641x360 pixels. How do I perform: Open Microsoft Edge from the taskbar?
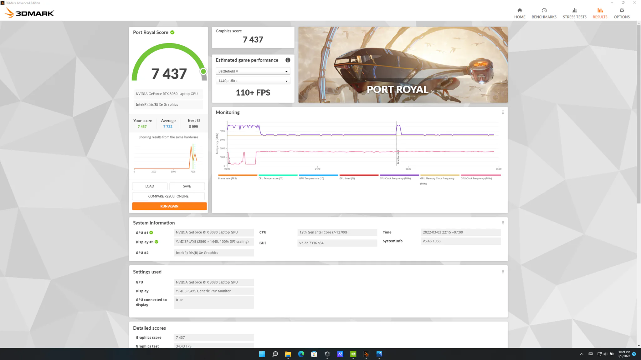pos(301,354)
